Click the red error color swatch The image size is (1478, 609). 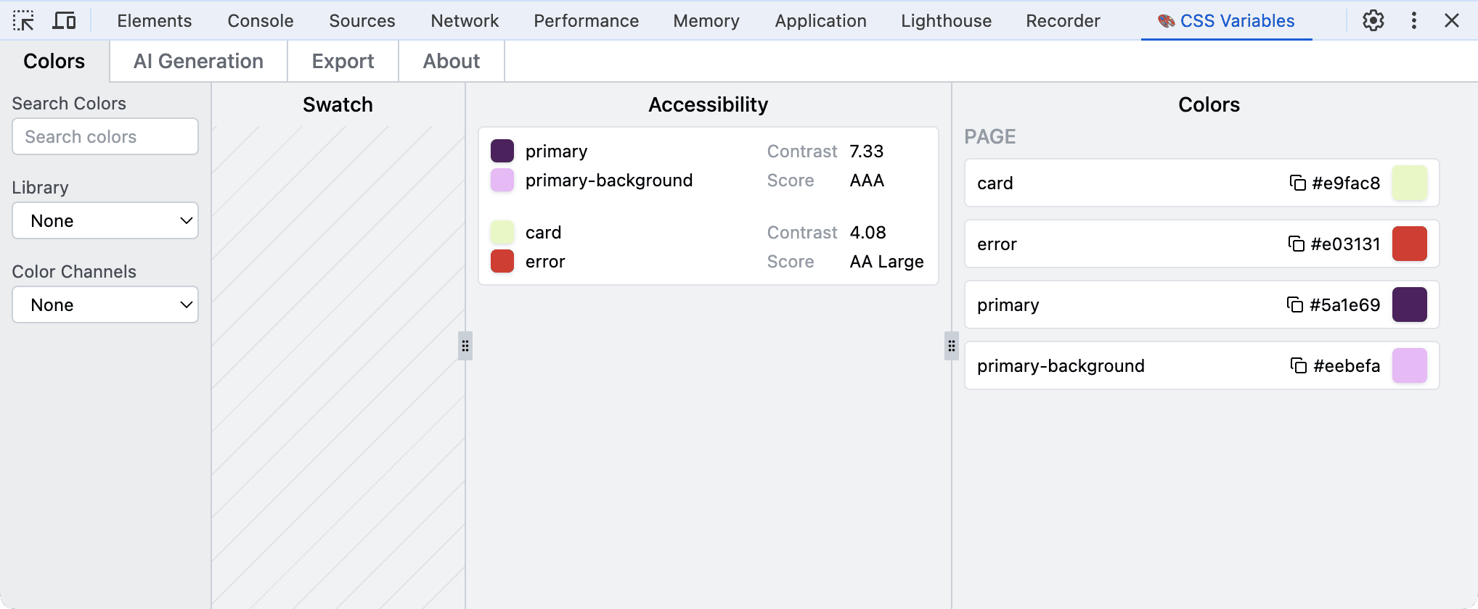coord(1409,244)
